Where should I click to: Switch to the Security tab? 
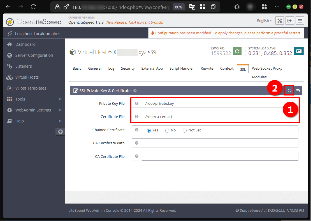[x=128, y=68]
